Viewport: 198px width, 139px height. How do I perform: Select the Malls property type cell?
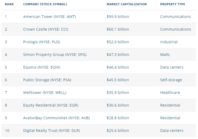(x=165, y=55)
